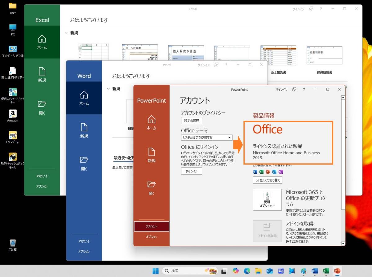Open the Amazon desktop shortcut icon

pyautogui.click(x=13, y=114)
